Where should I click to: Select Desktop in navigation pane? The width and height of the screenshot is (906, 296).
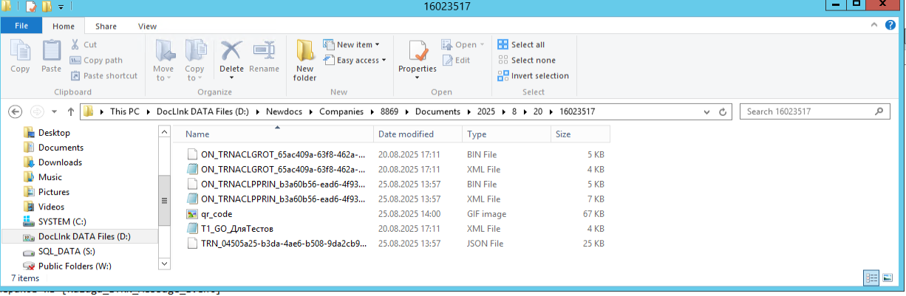coord(54,133)
